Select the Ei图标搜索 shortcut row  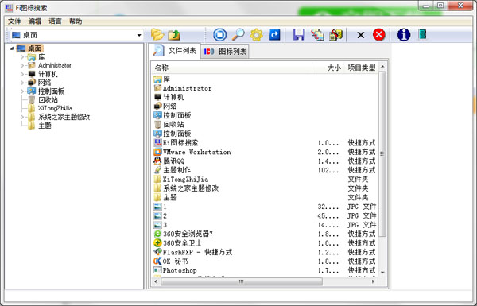click(x=266, y=142)
